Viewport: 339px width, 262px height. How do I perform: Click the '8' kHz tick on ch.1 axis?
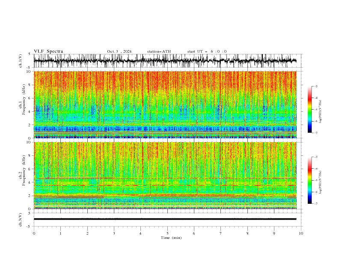click(30, 85)
